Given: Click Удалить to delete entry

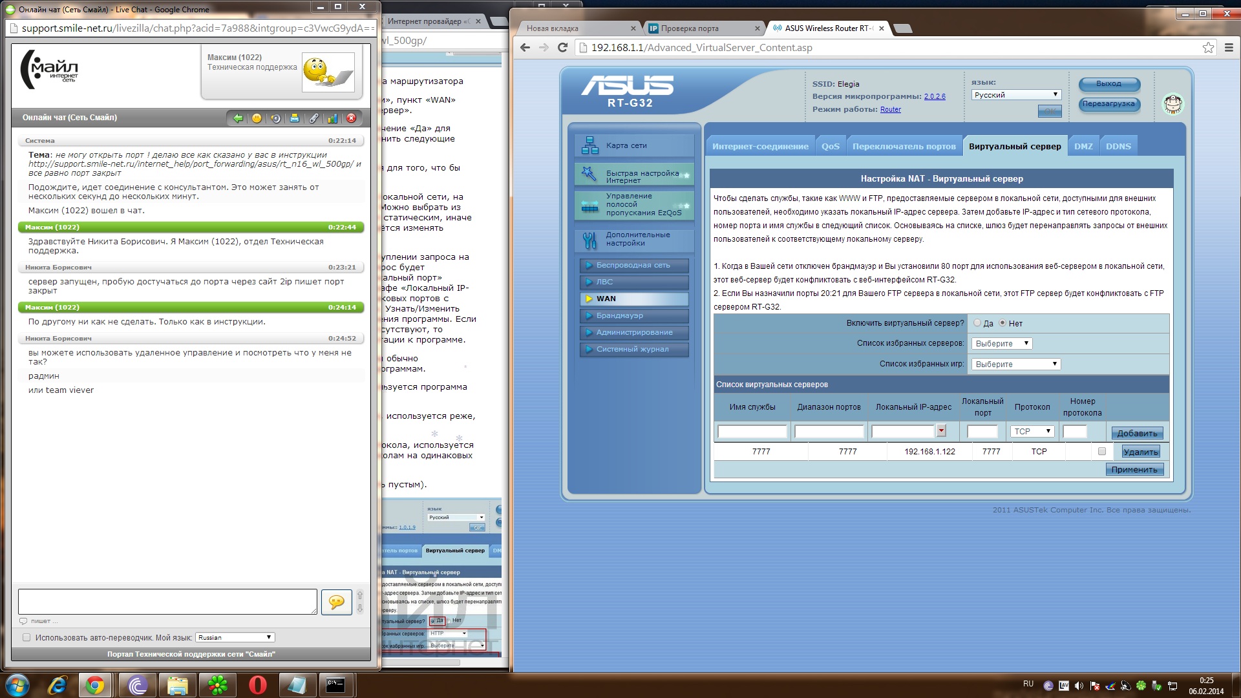Looking at the screenshot, I should [1141, 452].
